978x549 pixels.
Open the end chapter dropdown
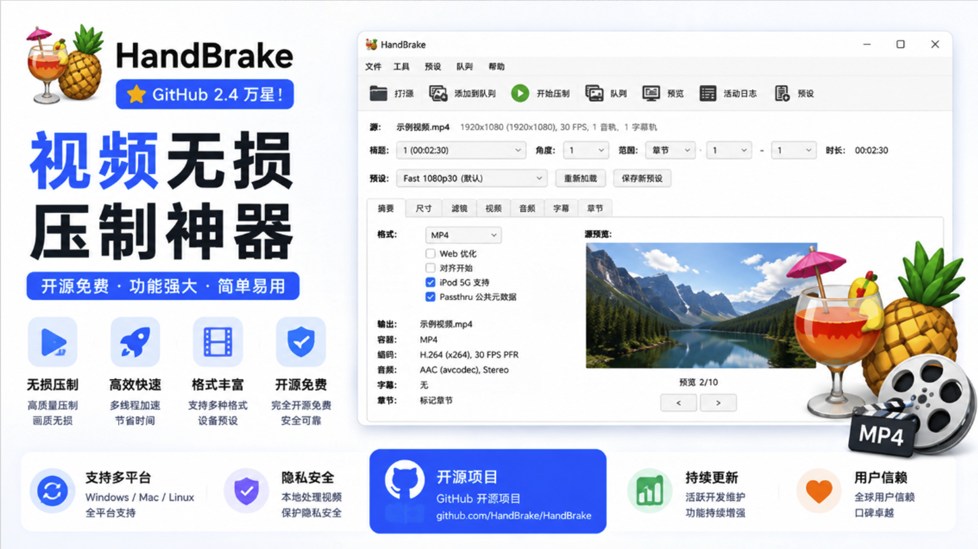794,150
